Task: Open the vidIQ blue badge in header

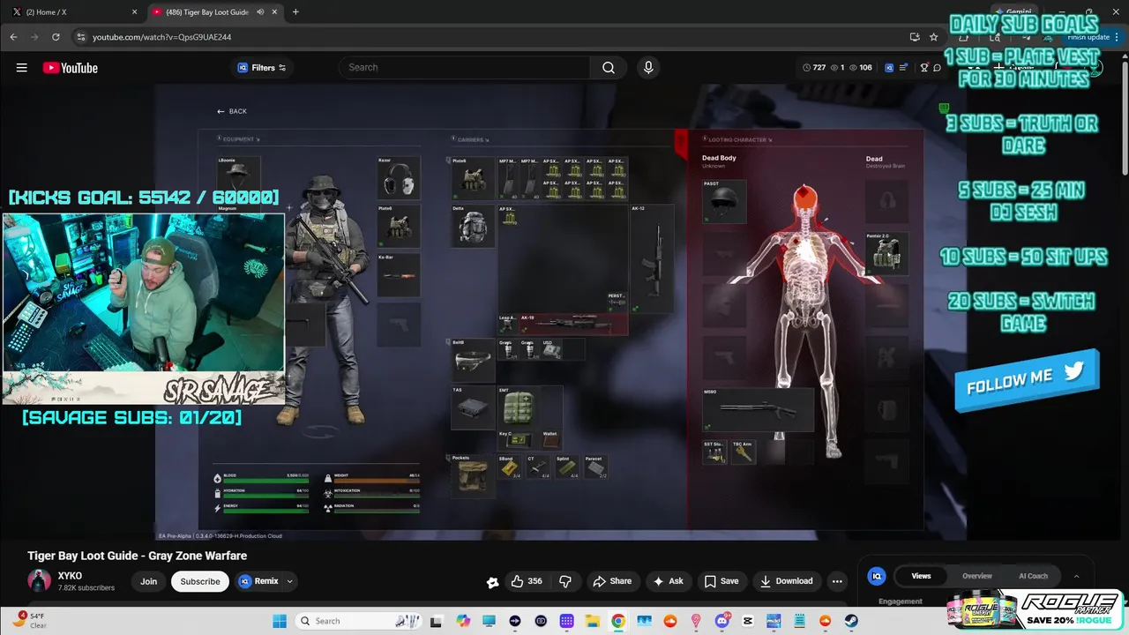Action: 889,68
